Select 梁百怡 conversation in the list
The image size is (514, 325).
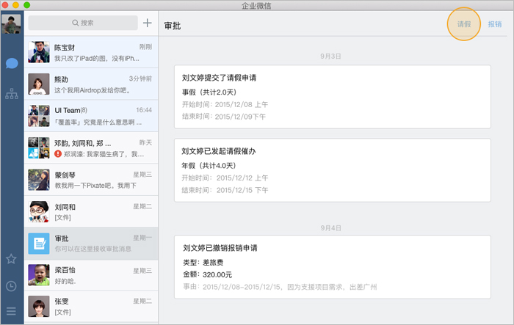91,275
